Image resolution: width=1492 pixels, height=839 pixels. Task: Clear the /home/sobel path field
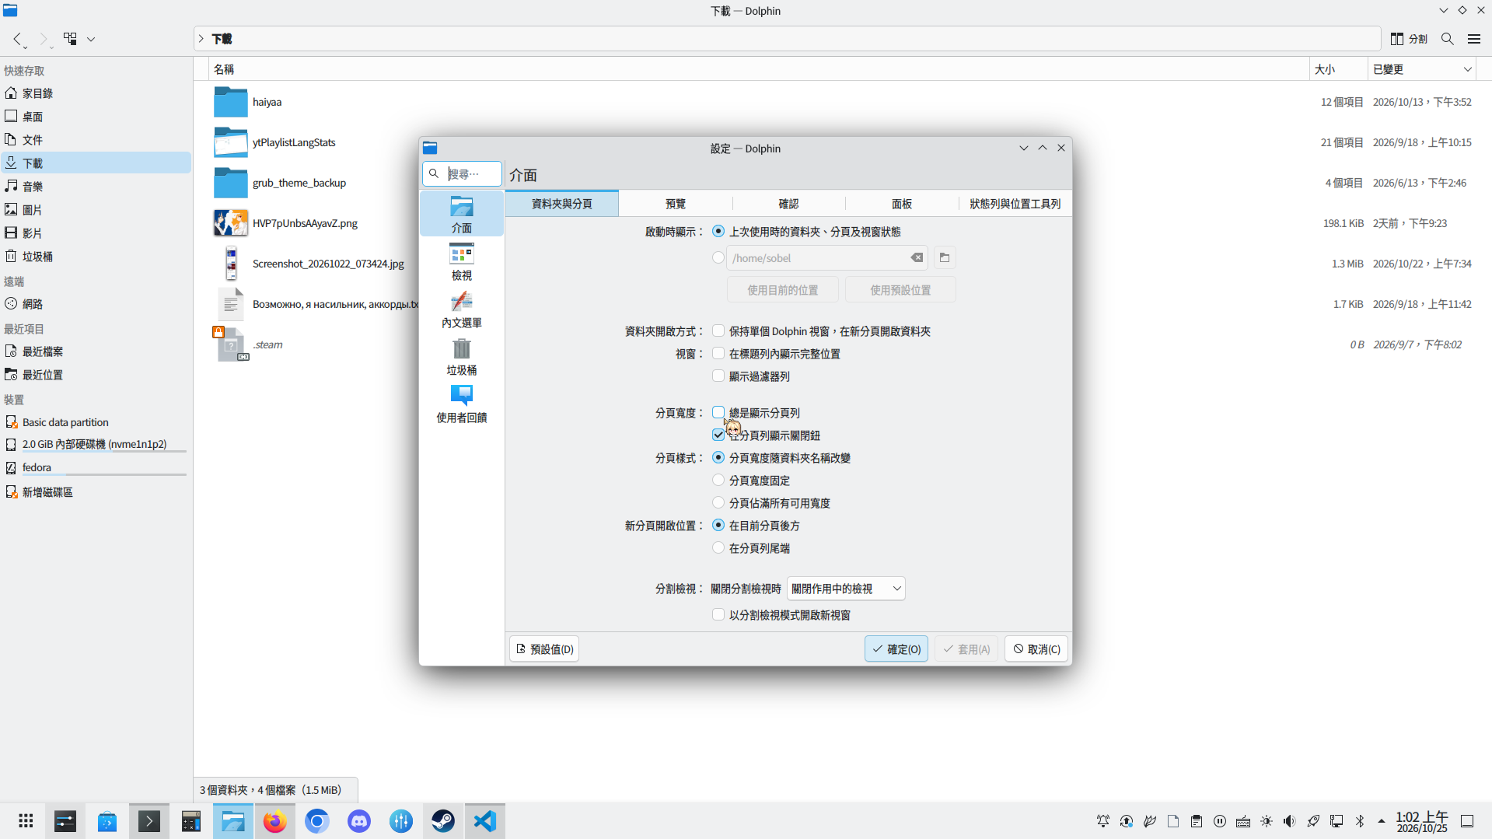pos(917,258)
